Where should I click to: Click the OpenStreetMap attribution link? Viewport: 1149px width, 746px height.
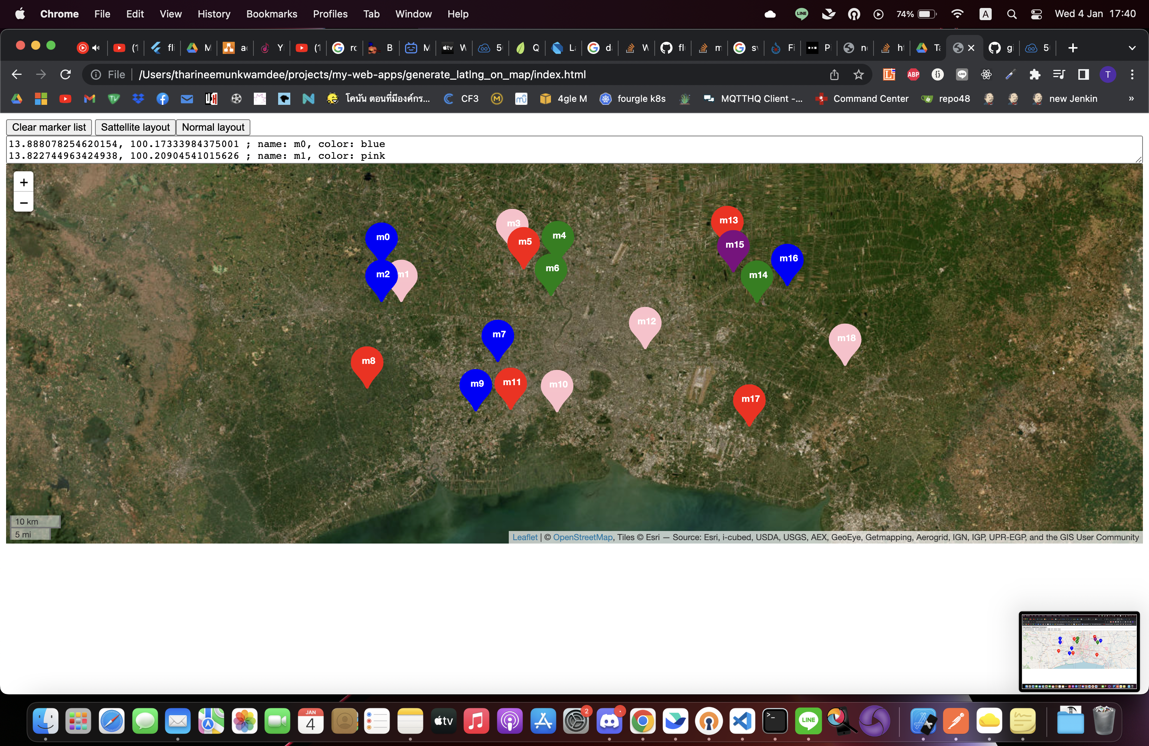[x=582, y=537]
